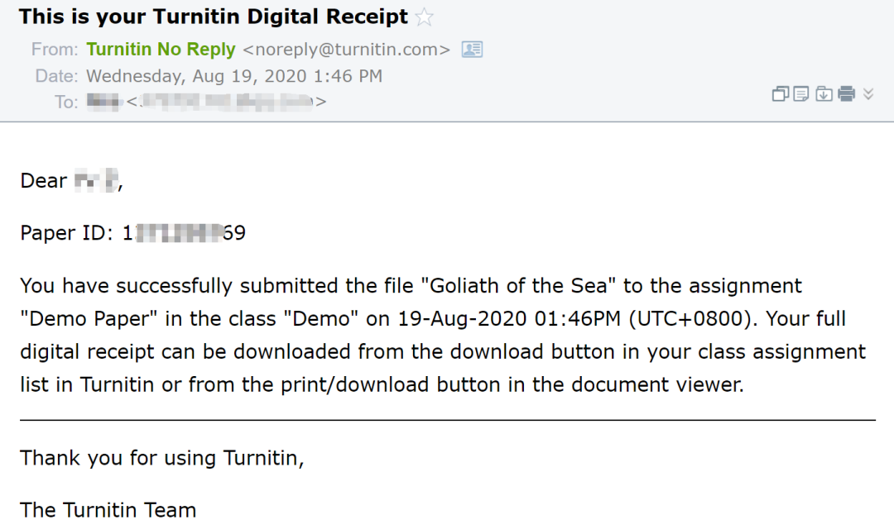Click the add note icon

click(801, 94)
